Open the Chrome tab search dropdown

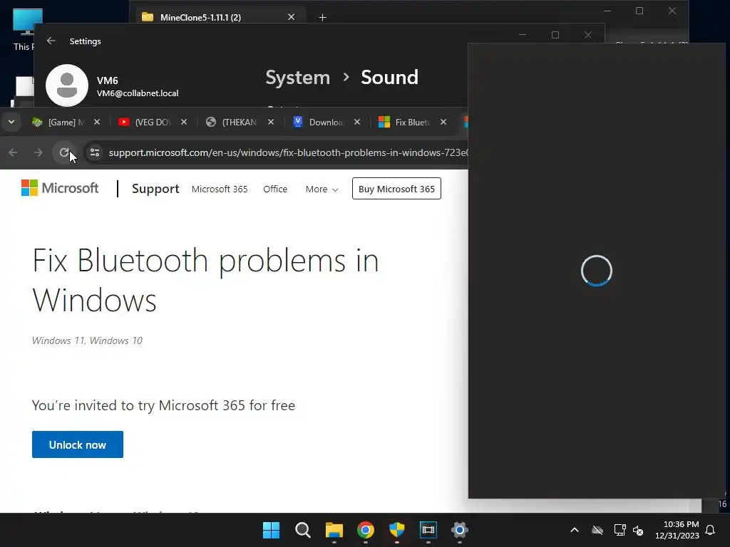11,122
